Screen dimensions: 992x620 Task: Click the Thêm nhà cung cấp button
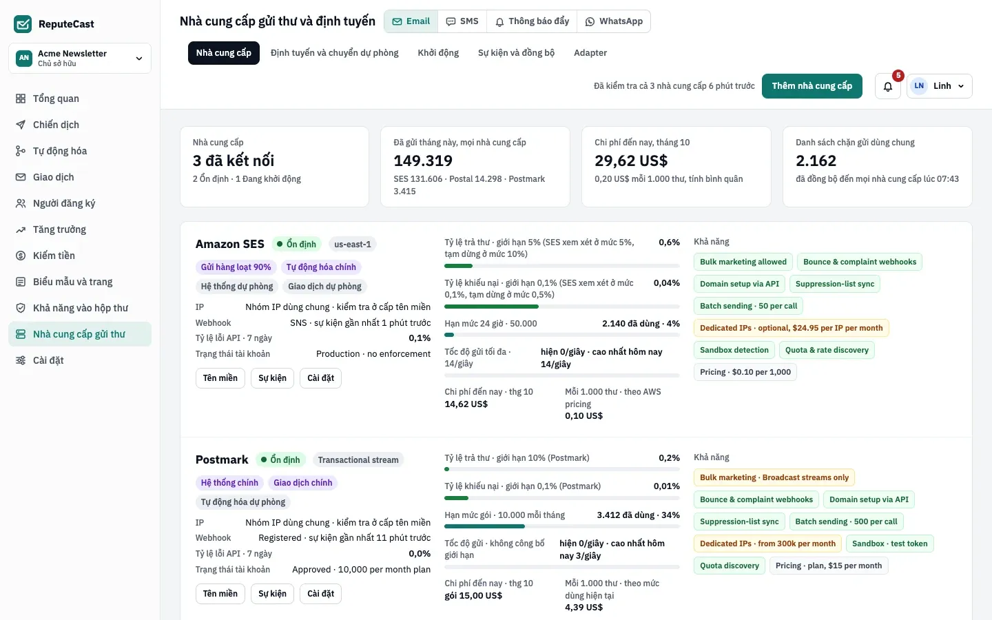coord(812,86)
